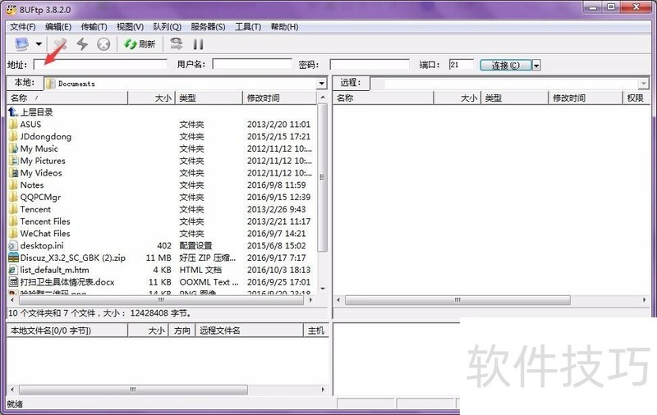Viewport: 657px width, 415px height.
Task: Click the 远程文件名 queue column header
Action: click(249, 331)
